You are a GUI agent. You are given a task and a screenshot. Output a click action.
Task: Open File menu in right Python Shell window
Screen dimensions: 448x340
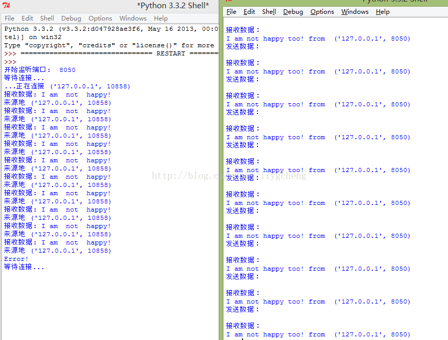(x=231, y=12)
